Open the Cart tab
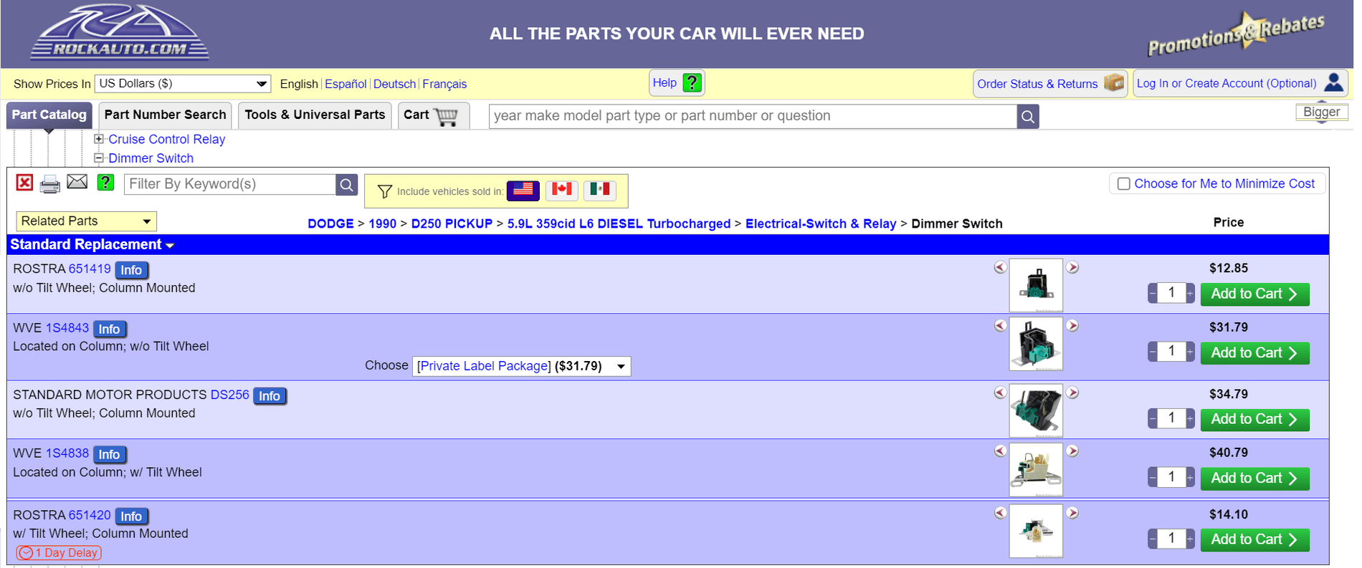The width and height of the screenshot is (1362, 568). 433,115
